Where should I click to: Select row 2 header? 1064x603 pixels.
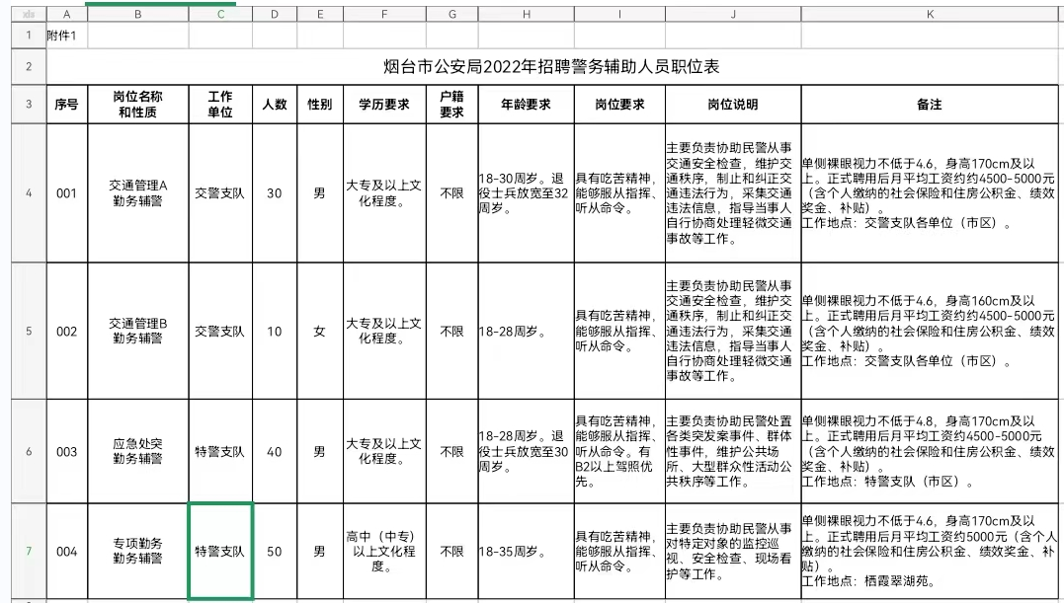(29, 66)
